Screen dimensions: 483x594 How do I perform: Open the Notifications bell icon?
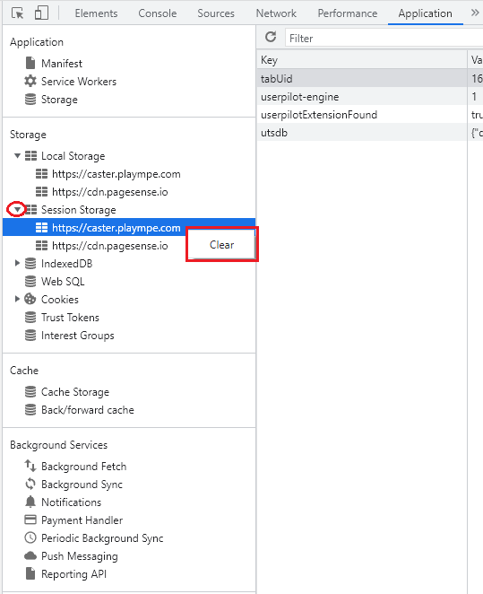[x=30, y=502]
